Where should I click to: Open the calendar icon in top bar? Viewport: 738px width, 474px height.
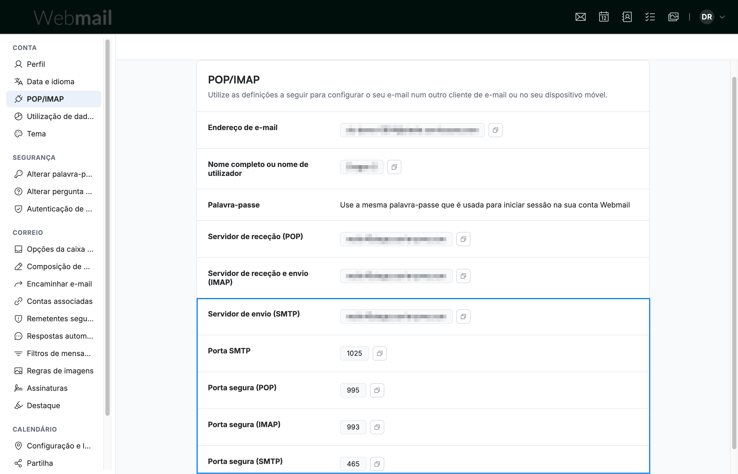pos(604,17)
